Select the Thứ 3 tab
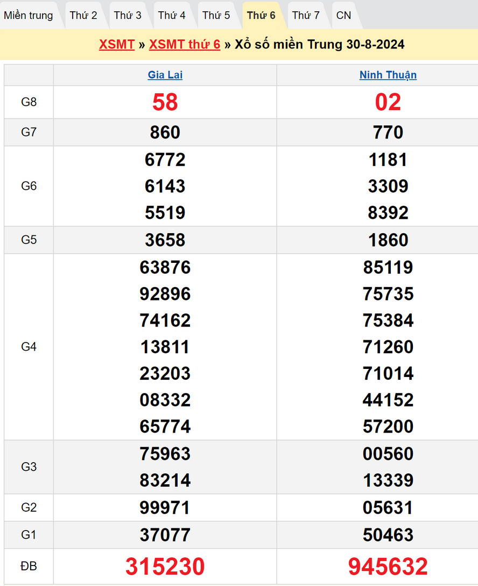Image resolution: width=478 pixels, height=586 pixels. coord(128,16)
